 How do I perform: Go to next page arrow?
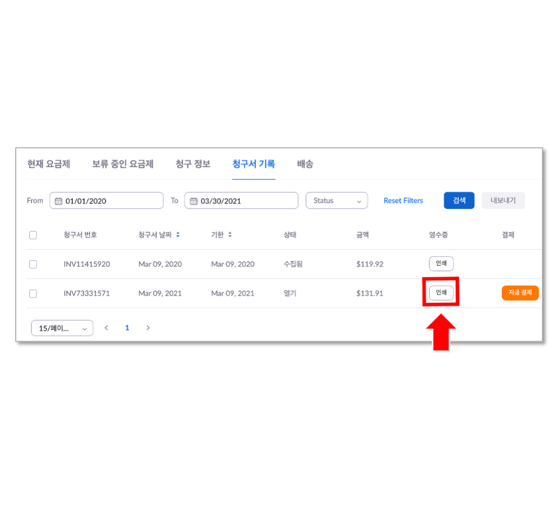pyautogui.click(x=148, y=328)
